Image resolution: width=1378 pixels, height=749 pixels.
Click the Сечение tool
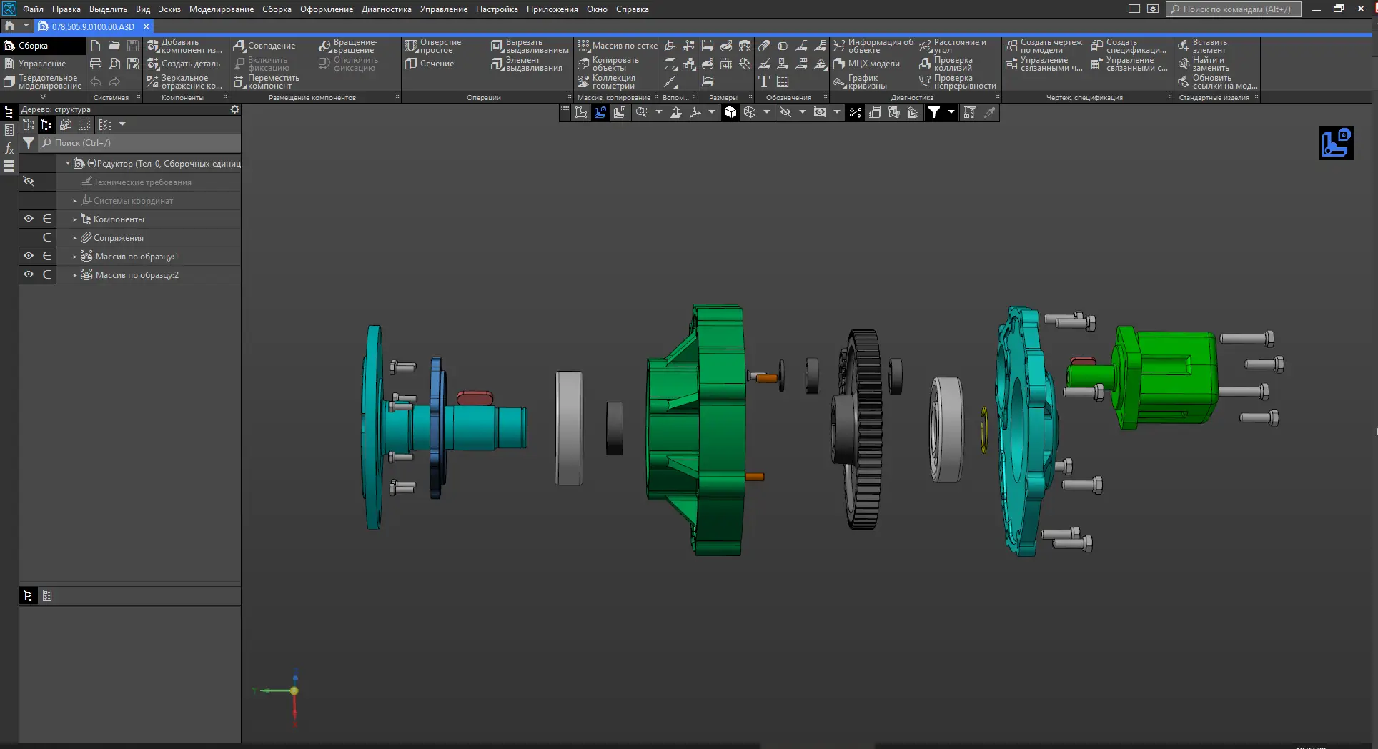pyautogui.click(x=430, y=64)
